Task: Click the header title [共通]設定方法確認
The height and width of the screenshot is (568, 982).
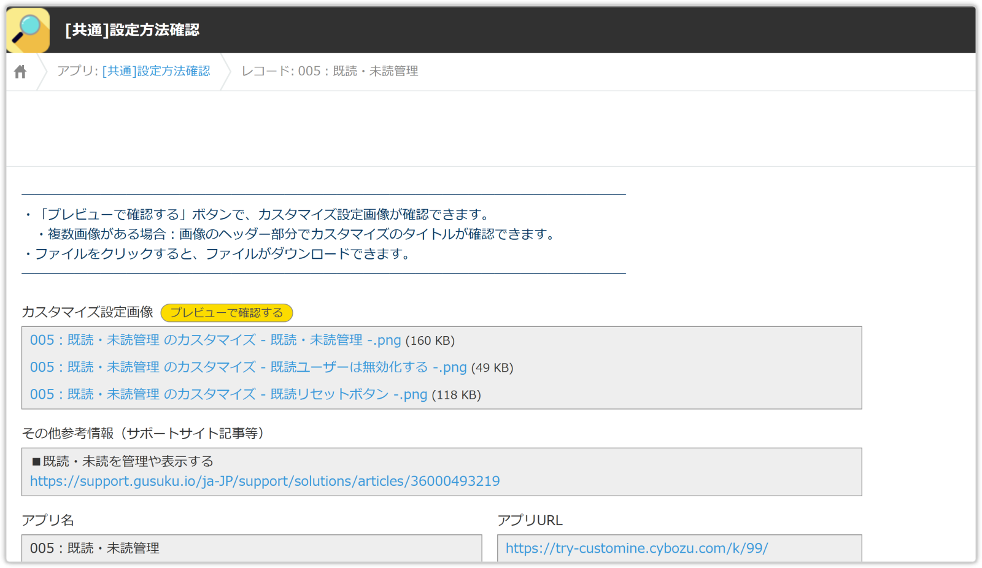Action: (132, 30)
